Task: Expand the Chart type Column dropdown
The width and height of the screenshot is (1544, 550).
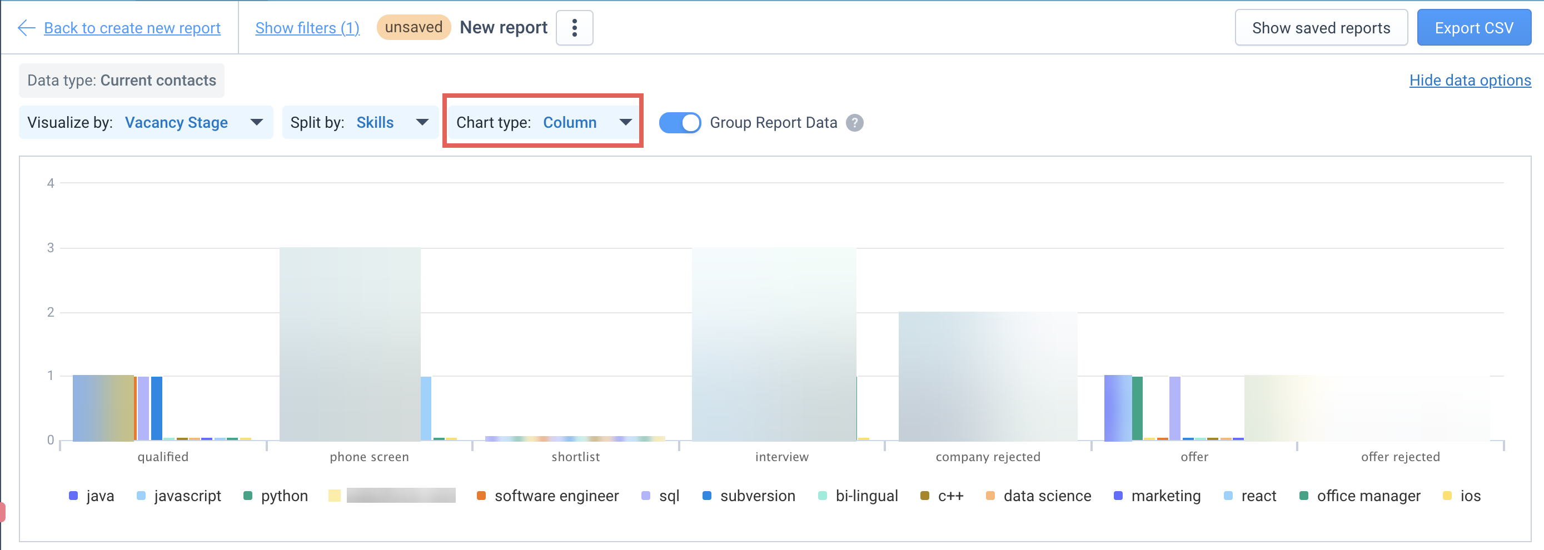Action: pos(543,122)
